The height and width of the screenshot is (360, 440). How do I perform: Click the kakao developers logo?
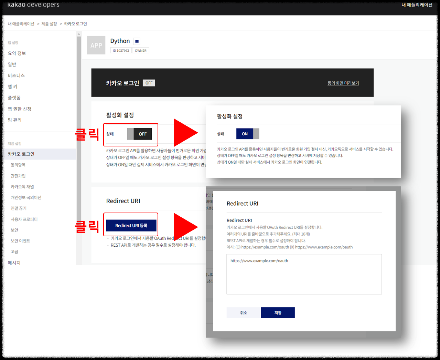[x=33, y=4]
